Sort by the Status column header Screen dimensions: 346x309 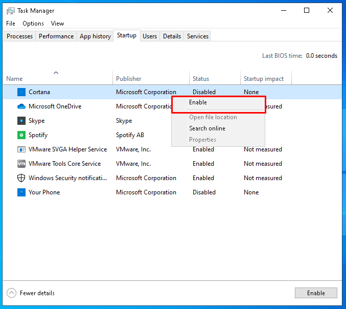(215, 78)
